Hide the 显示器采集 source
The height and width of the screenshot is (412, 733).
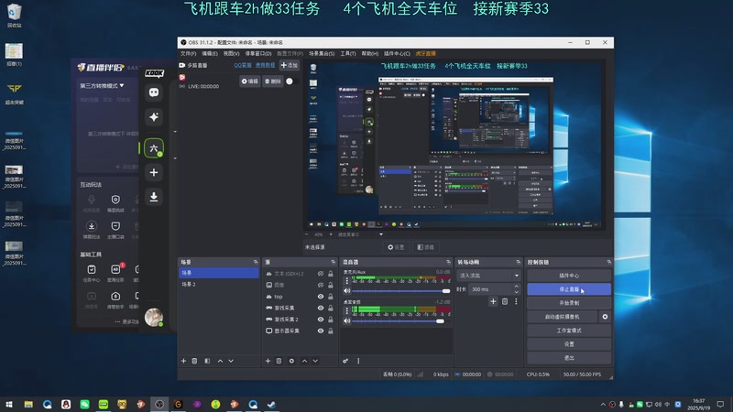click(x=321, y=331)
